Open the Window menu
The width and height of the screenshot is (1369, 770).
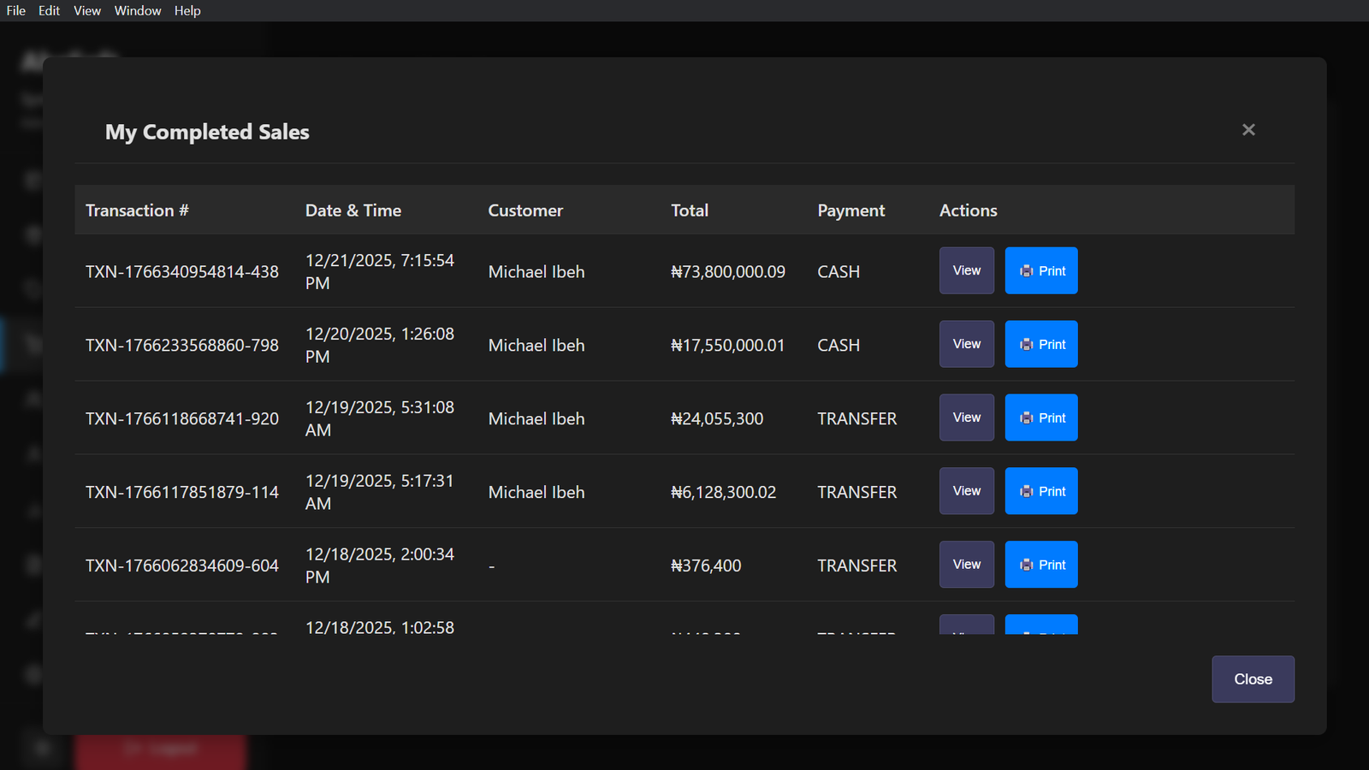click(x=137, y=11)
